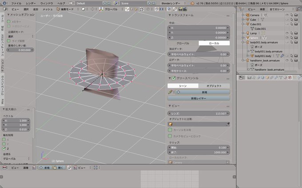Click the object eyedropper icon
302x188 pixels.
tap(228, 124)
